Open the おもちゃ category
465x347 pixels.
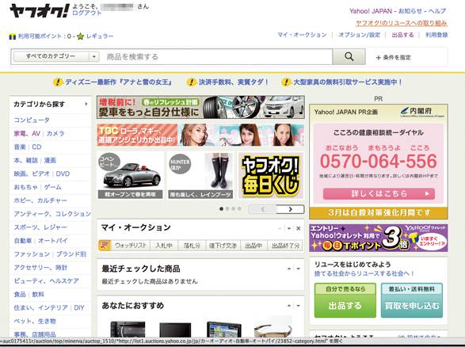[26, 187]
